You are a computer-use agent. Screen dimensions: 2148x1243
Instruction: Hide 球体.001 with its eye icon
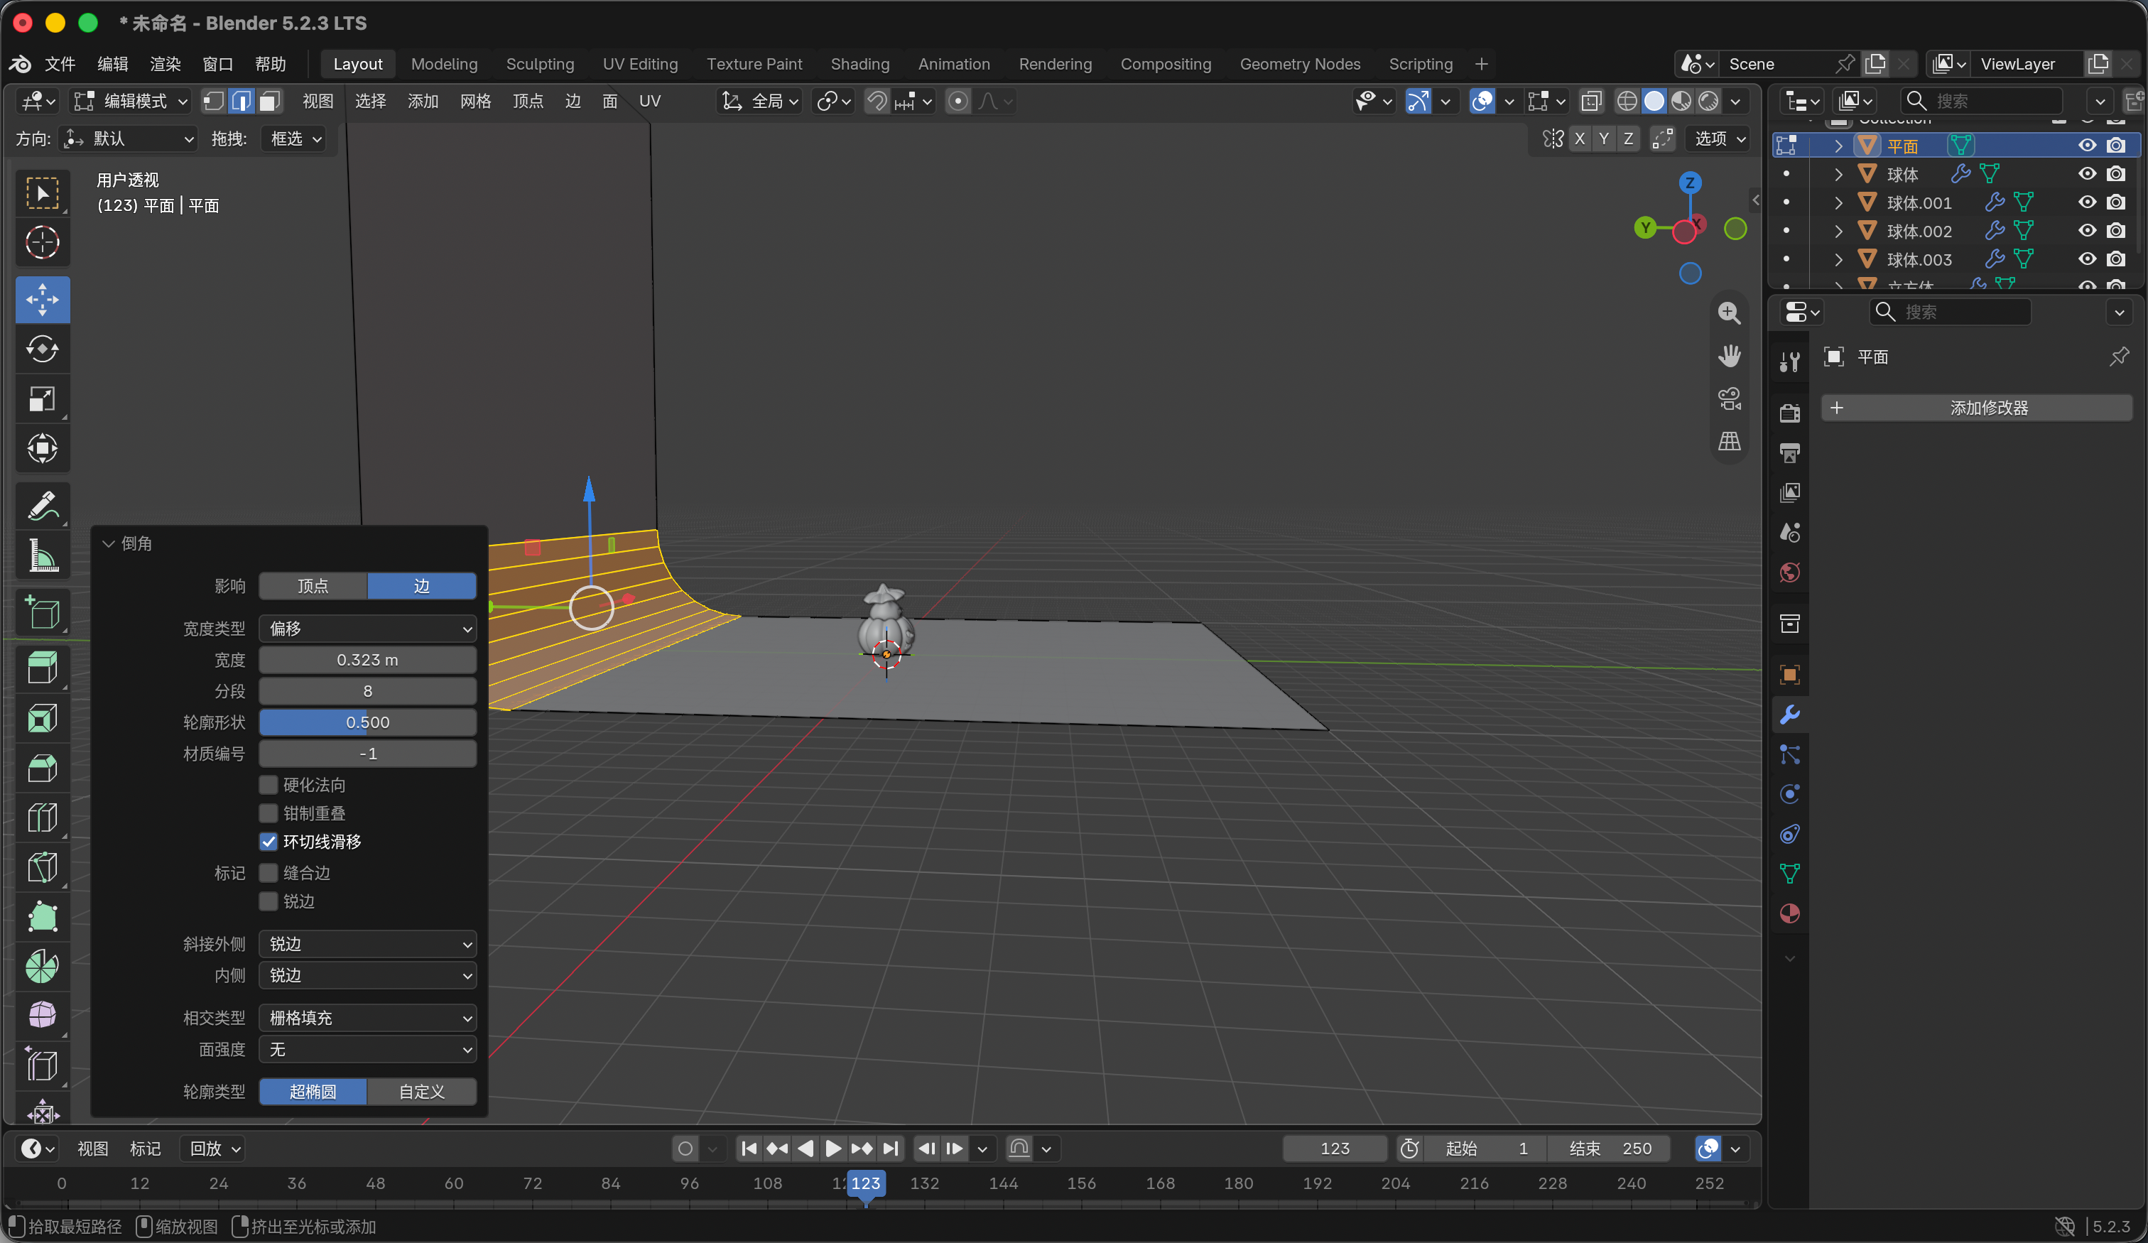(x=2087, y=202)
